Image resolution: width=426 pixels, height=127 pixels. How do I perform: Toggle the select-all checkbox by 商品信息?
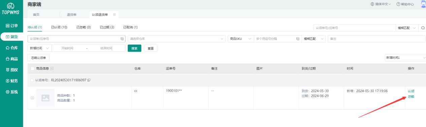(x=32, y=68)
